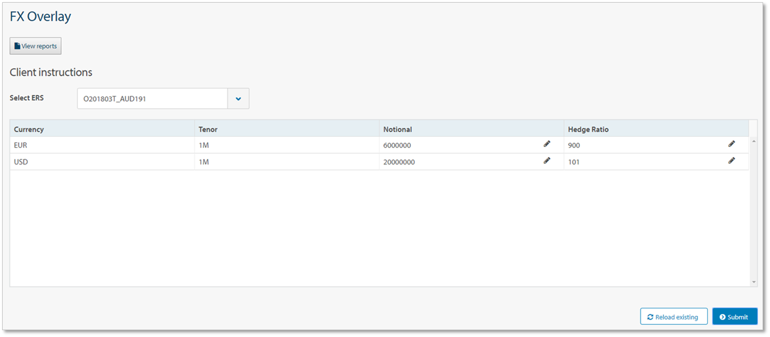The image size is (770, 337).
Task: Submit the client instructions
Action: click(734, 317)
